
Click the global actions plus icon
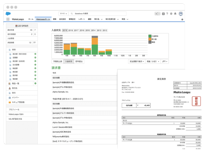(x=163, y=14)
